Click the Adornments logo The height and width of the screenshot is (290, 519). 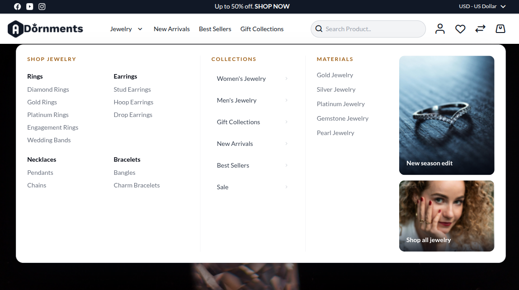click(45, 29)
